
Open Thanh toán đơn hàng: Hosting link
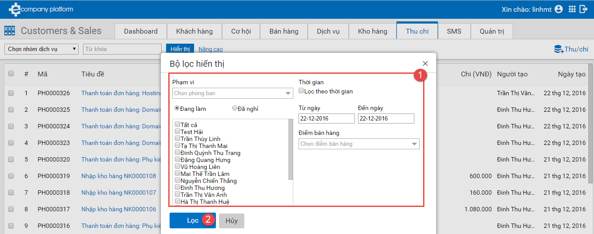point(121,93)
